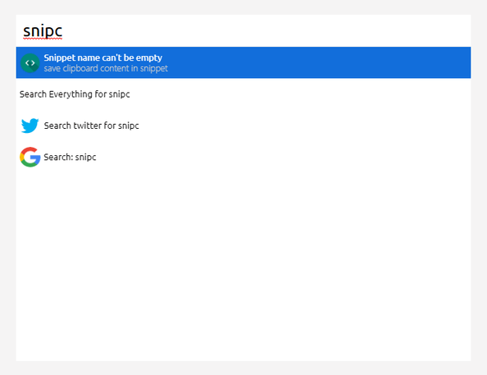Click "save clipboard content in snippet" subtitle
The width and height of the screenshot is (487, 375).
click(106, 68)
